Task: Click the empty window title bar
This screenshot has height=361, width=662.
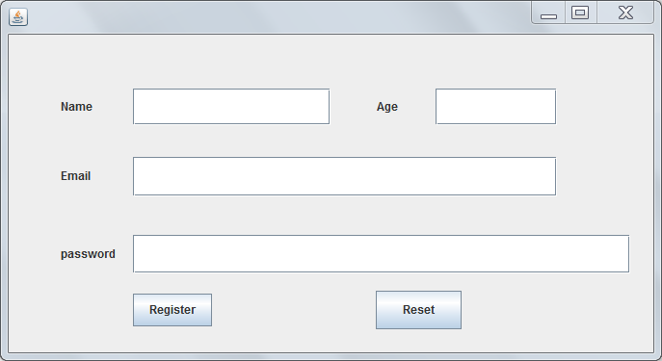Action: coord(278,17)
